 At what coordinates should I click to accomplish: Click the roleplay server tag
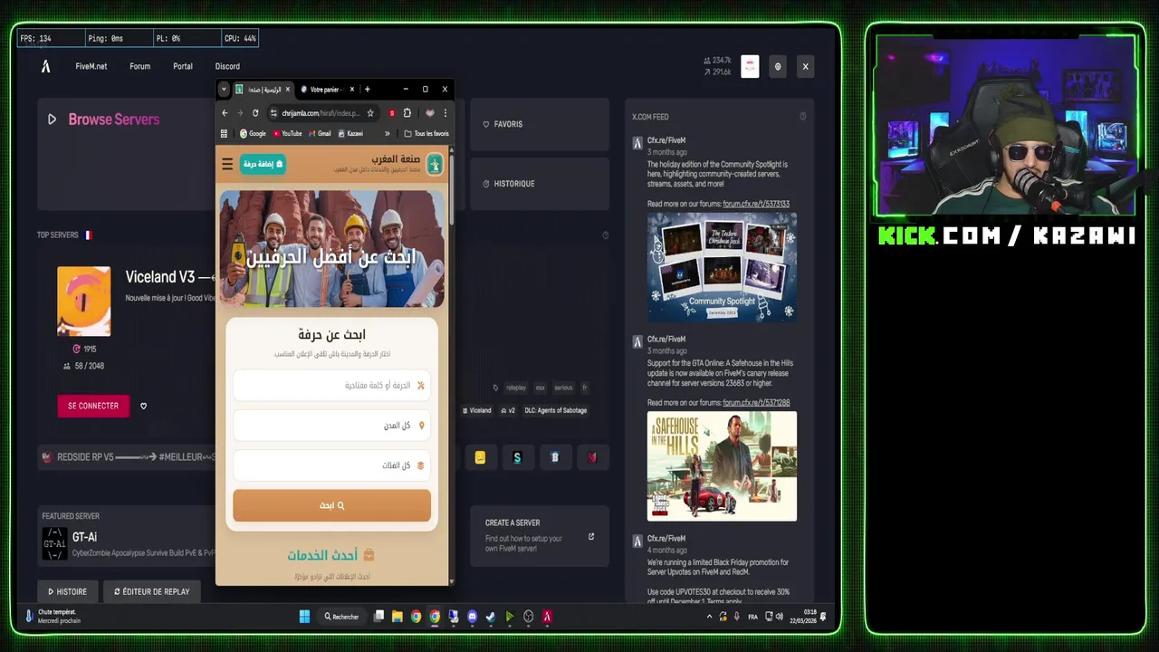tap(516, 388)
